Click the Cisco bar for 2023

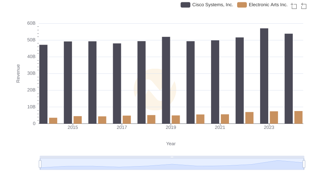(x=264, y=76)
